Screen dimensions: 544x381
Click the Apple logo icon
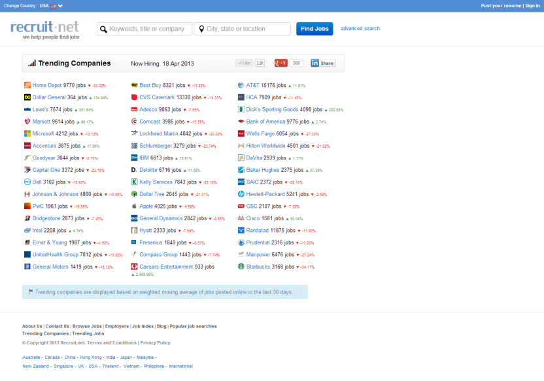[x=134, y=206]
